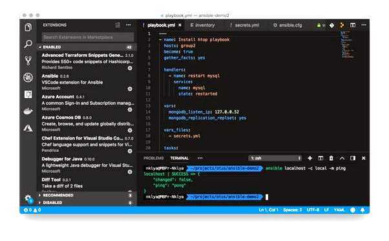The image size is (389, 241).
Task: Click the '- secrets.yml' line in editor
Action: point(184,136)
